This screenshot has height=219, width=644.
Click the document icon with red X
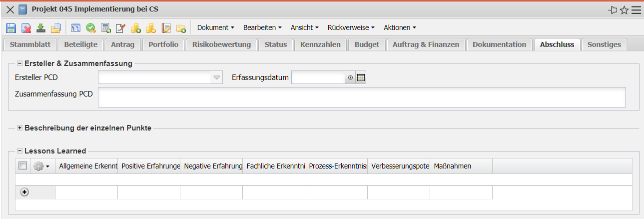pos(26,28)
